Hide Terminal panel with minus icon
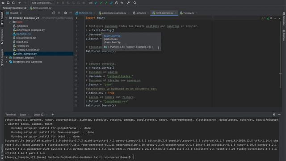 tap(279, 114)
